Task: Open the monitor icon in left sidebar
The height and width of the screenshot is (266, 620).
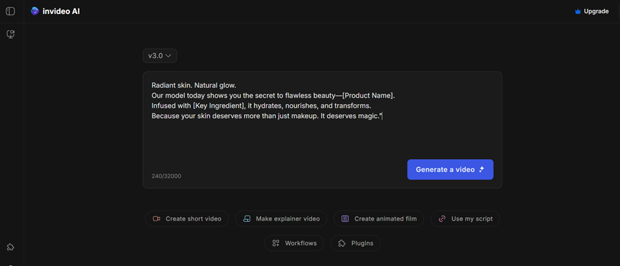Action: (11, 34)
